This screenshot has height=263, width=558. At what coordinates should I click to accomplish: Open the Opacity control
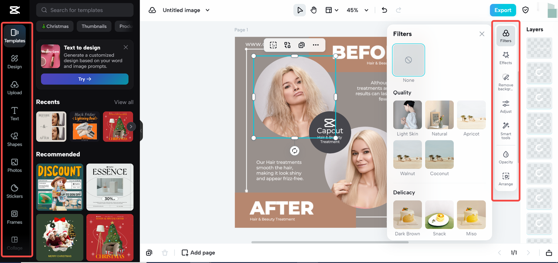click(x=506, y=157)
